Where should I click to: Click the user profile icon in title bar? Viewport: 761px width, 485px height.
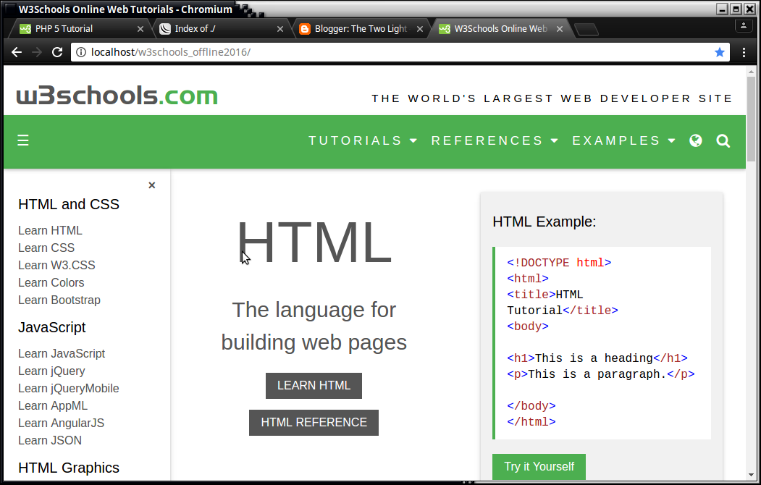(743, 26)
